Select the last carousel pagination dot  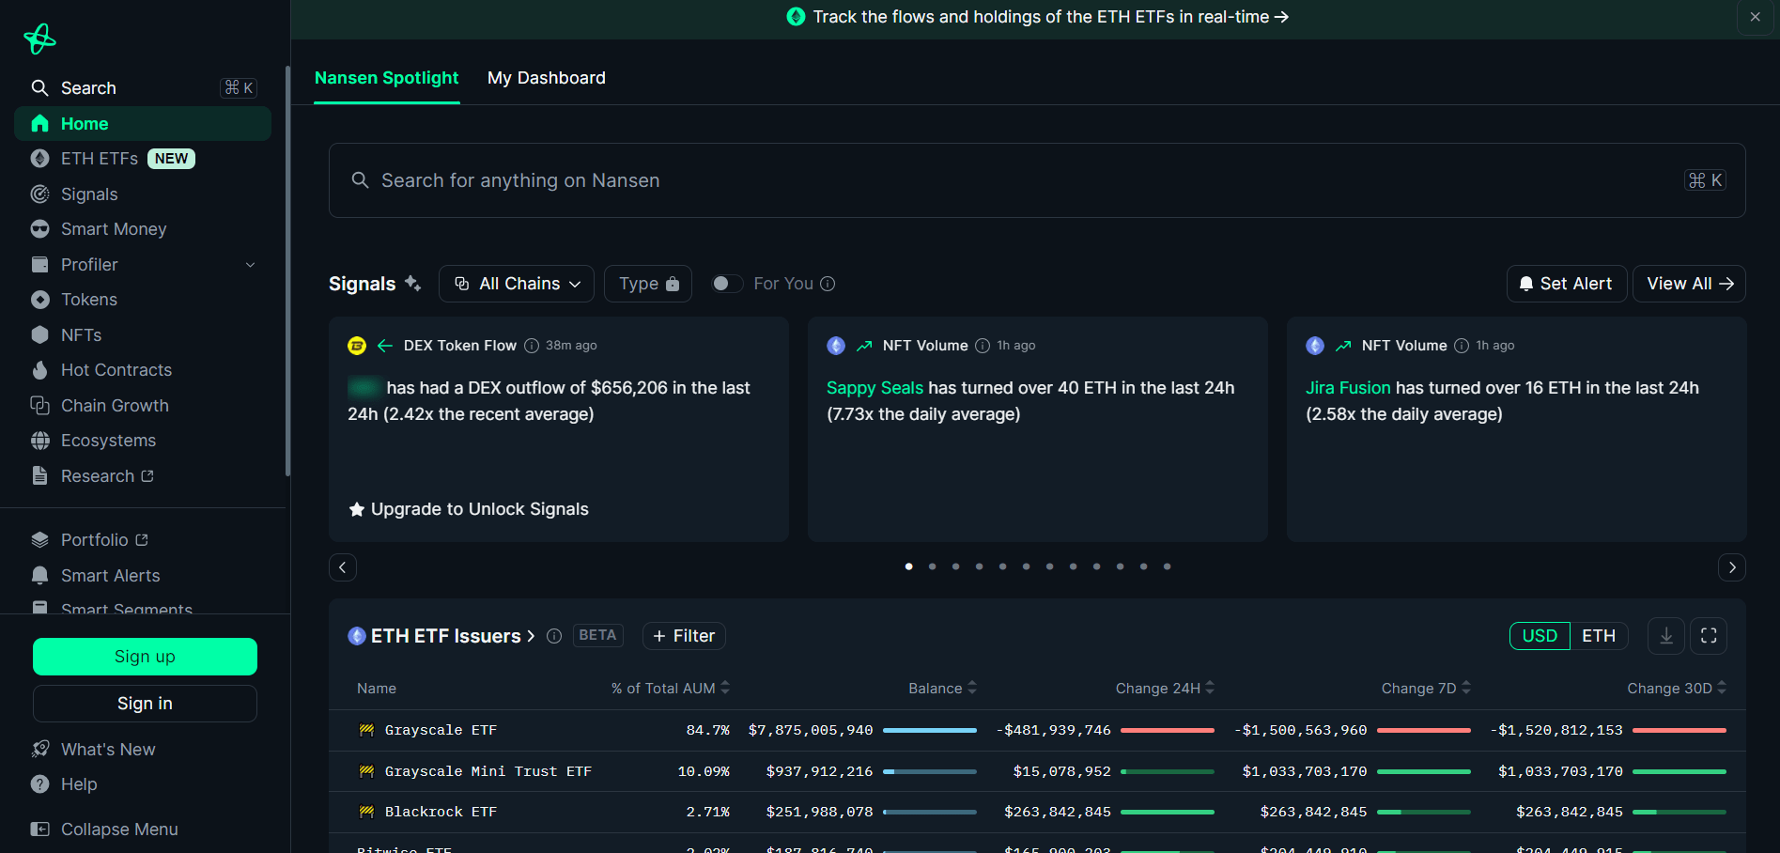click(1167, 566)
